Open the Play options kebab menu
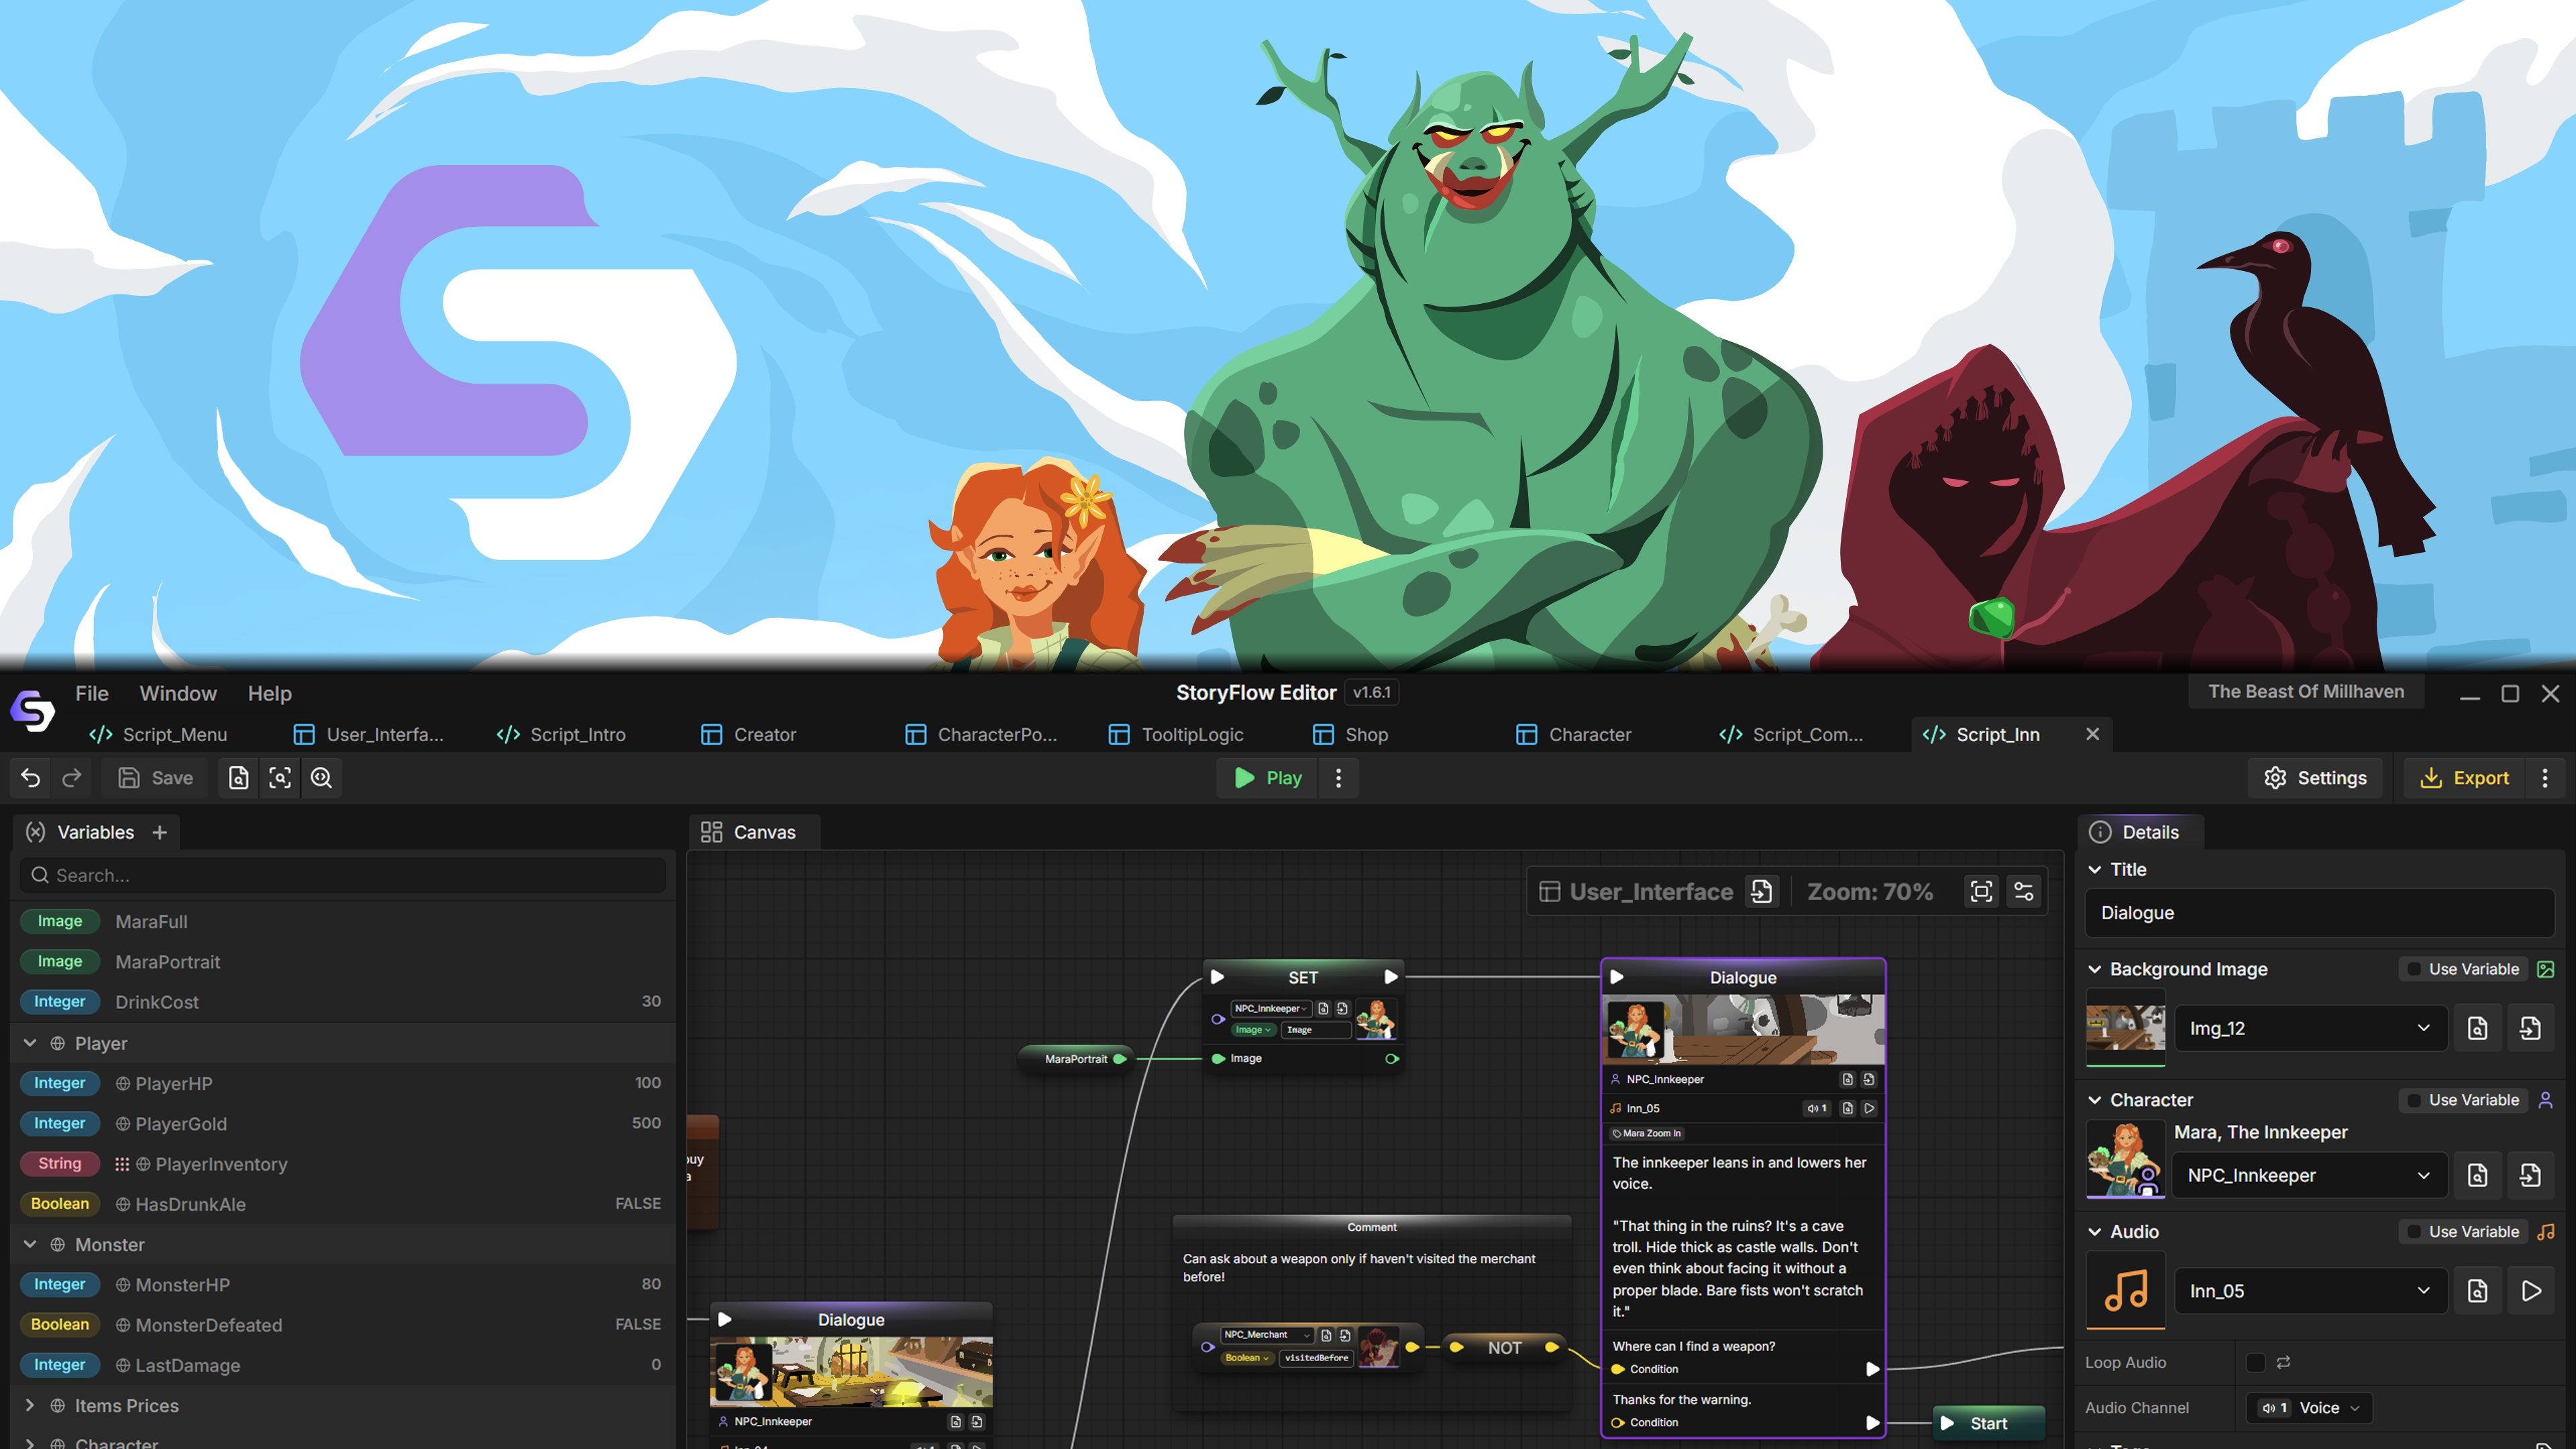 pos(1339,778)
